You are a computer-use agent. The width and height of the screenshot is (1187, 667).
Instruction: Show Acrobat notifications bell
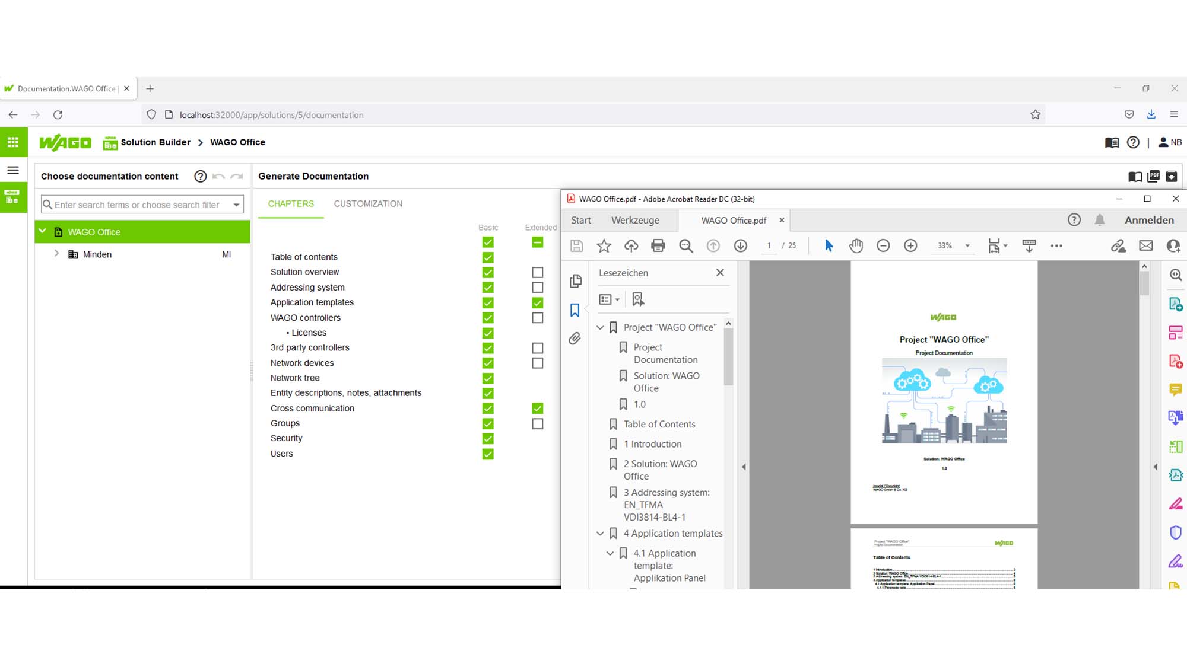point(1100,220)
